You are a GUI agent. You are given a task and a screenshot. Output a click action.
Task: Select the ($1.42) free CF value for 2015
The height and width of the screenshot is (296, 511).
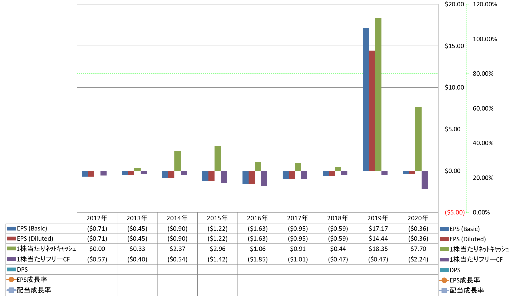coord(218,259)
